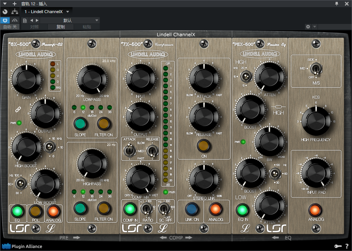Flip the passive EQ low Hz switch
352x251 pixels.
[x=275, y=174]
